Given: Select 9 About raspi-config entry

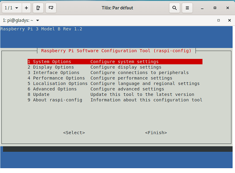Looking at the screenshot, I should tap(115, 100).
